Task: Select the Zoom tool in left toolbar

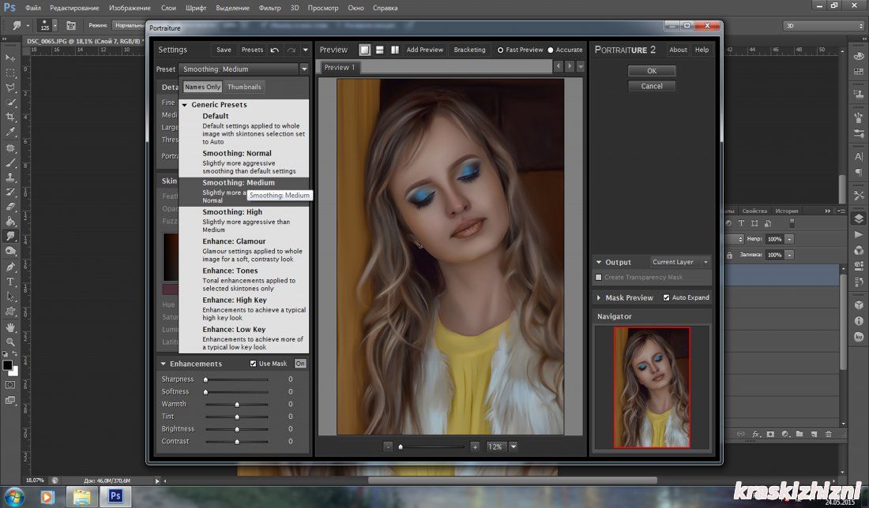Action: [10, 342]
